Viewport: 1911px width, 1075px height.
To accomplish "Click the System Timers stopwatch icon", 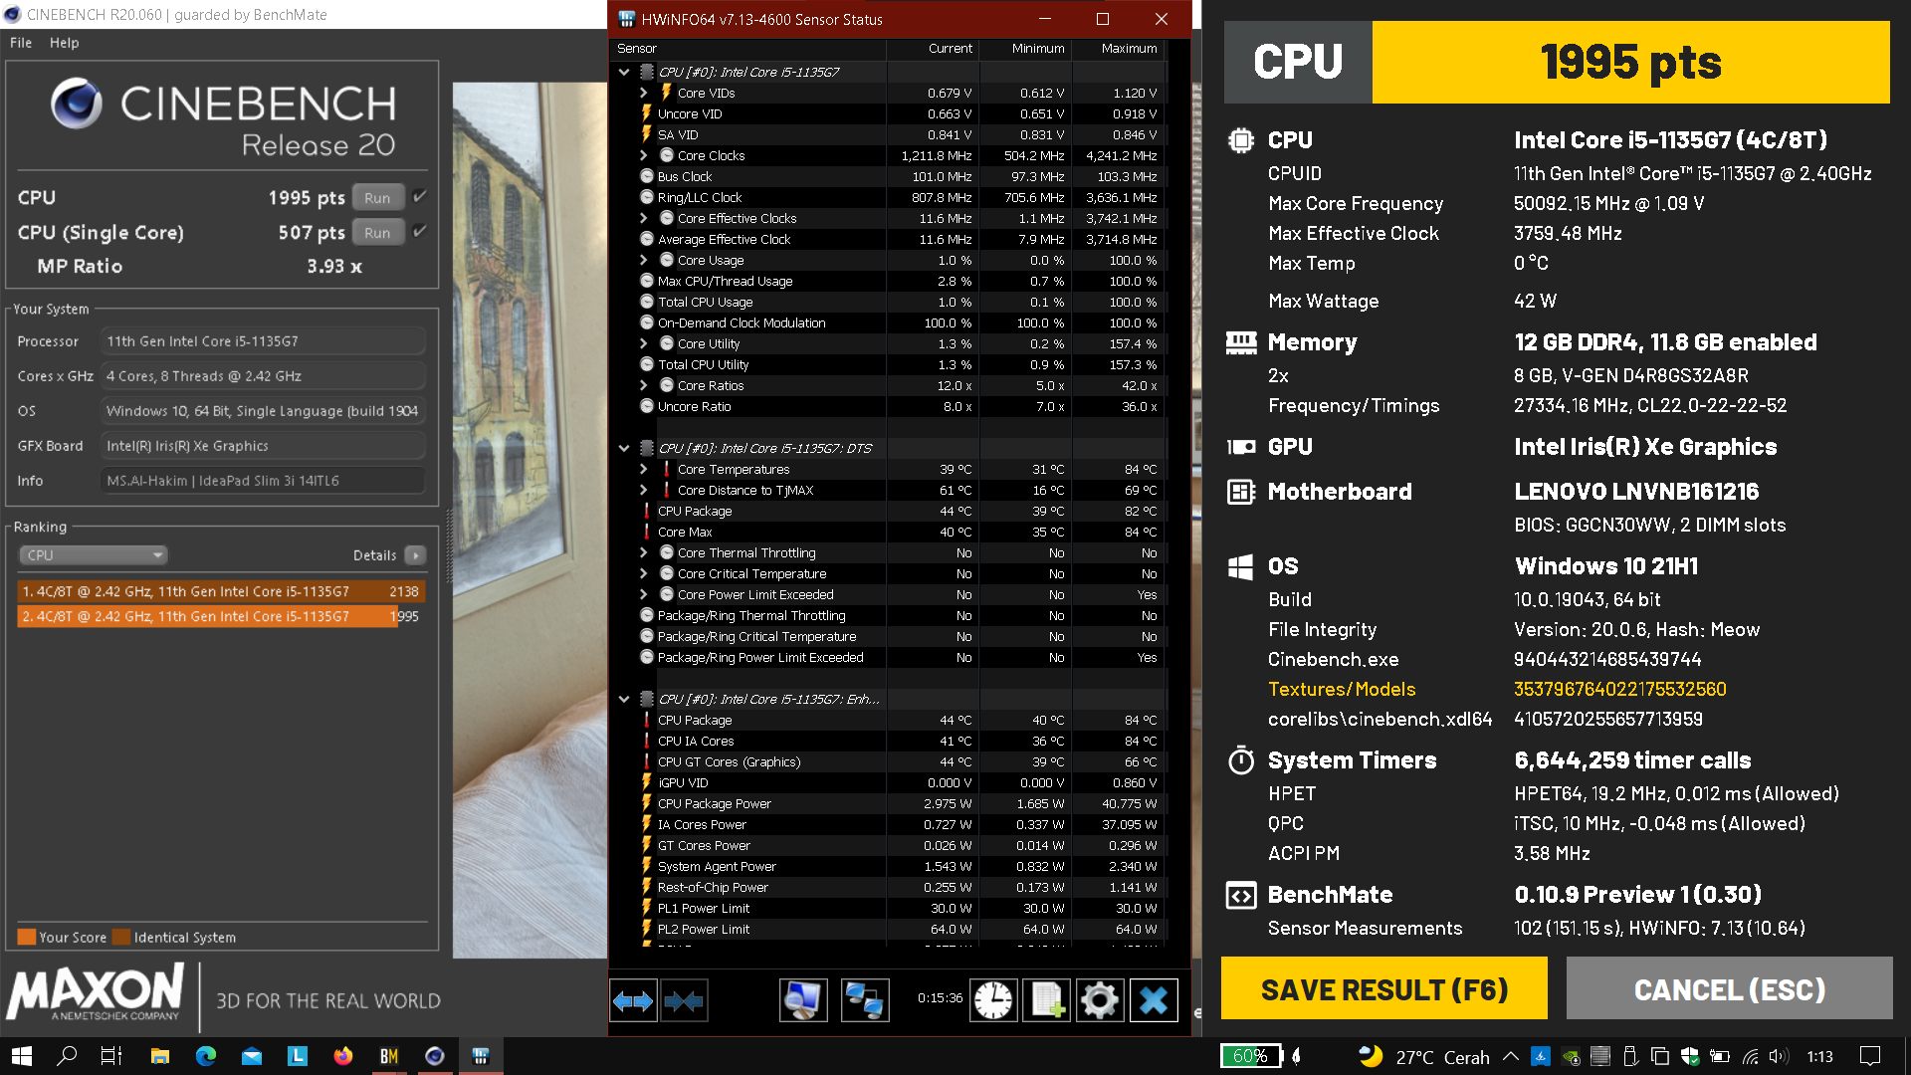I will click(1241, 760).
